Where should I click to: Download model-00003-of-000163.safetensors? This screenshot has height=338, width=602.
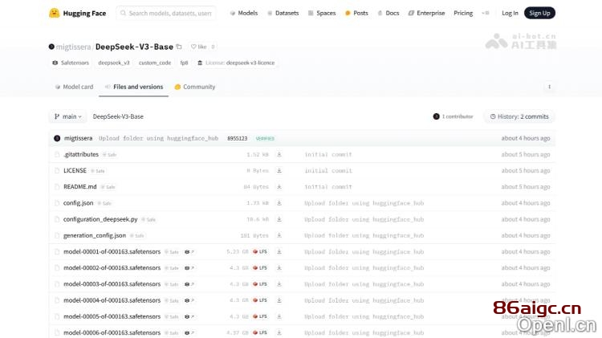[279, 284]
